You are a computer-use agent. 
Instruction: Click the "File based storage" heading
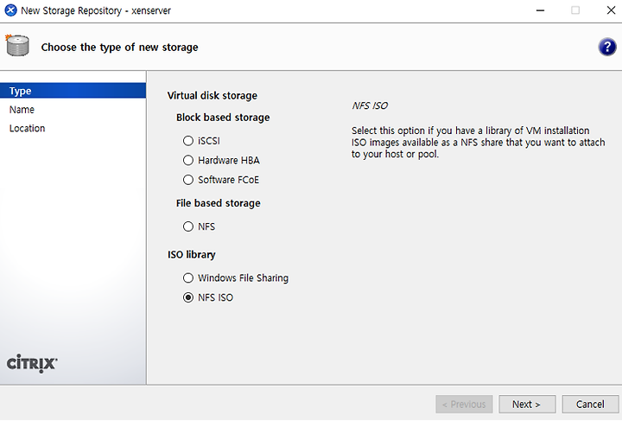pyautogui.click(x=219, y=203)
